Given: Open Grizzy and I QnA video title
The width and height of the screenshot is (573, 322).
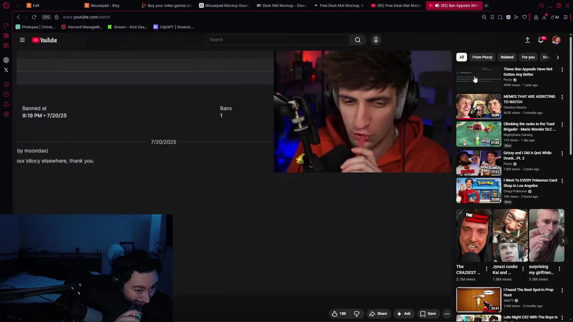Looking at the screenshot, I should click(527, 156).
